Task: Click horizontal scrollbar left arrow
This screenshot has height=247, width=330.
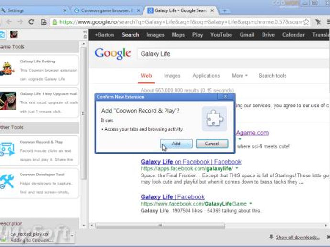Action: tap(92, 226)
